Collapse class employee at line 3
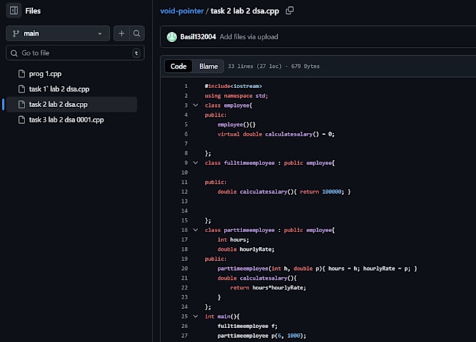The width and height of the screenshot is (476, 342). coord(195,105)
